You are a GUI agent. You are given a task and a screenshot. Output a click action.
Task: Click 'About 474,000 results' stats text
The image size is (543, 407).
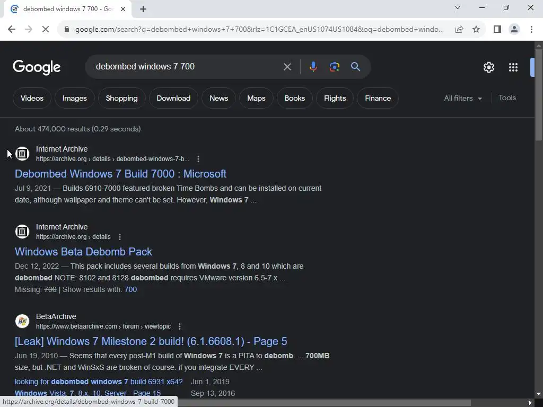click(78, 129)
